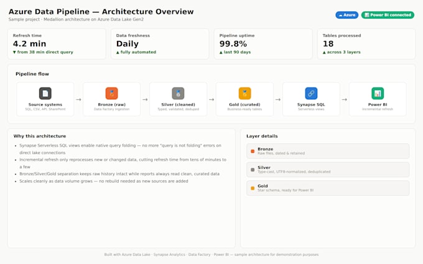Click 'Raw files, dated & retained' text
This screenshot has height=264, width=423.
(281, 153)
